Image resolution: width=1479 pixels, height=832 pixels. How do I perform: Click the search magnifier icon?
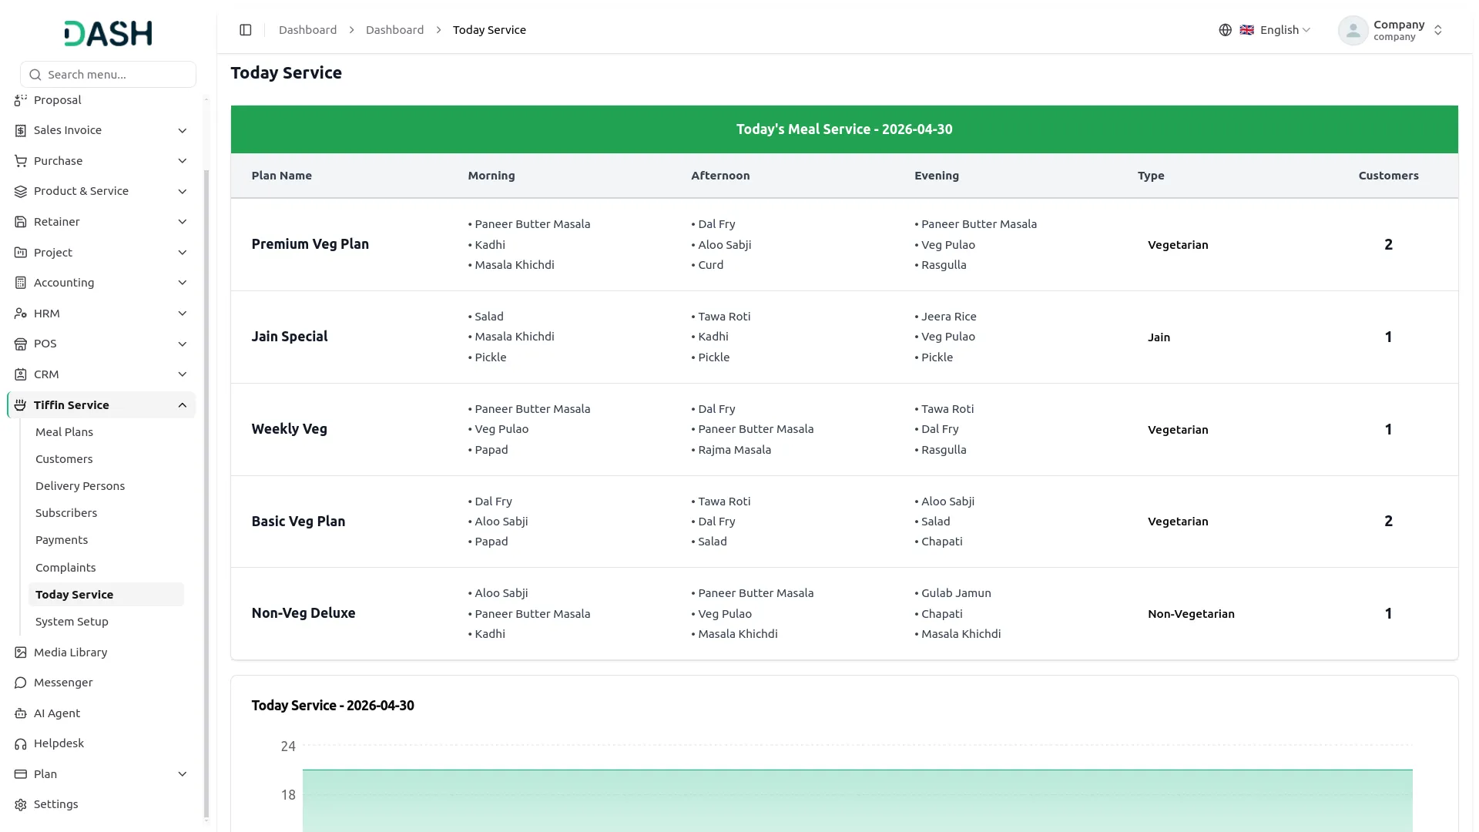(x=35, y=75)
